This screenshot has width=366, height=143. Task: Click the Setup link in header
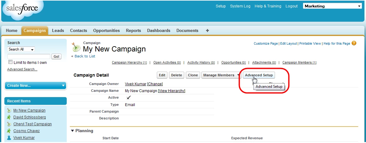coord(221,6)
